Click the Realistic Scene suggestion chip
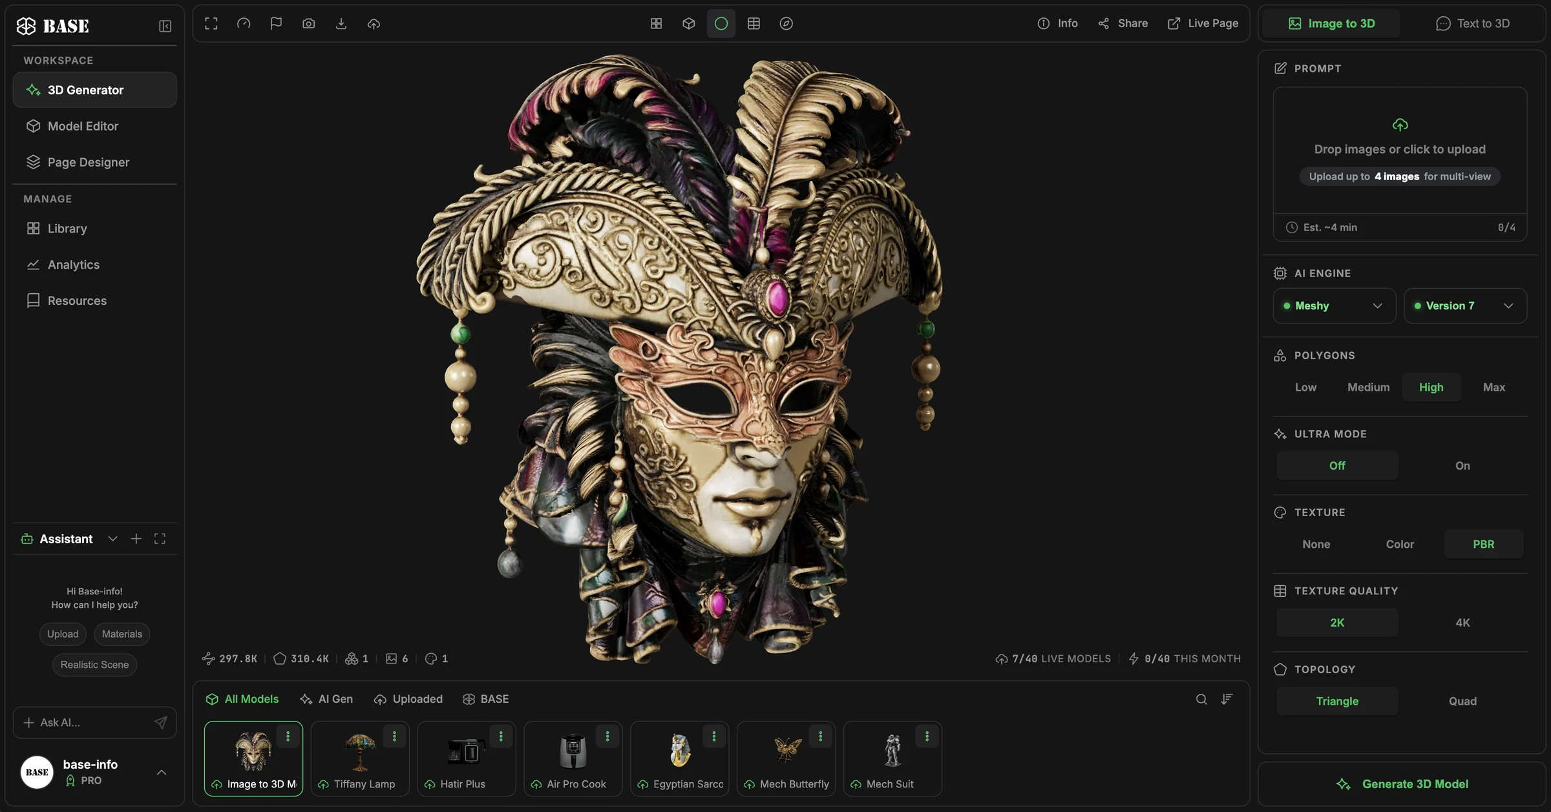The height and width of the screenshot is (812, 1551). [94, 665]
